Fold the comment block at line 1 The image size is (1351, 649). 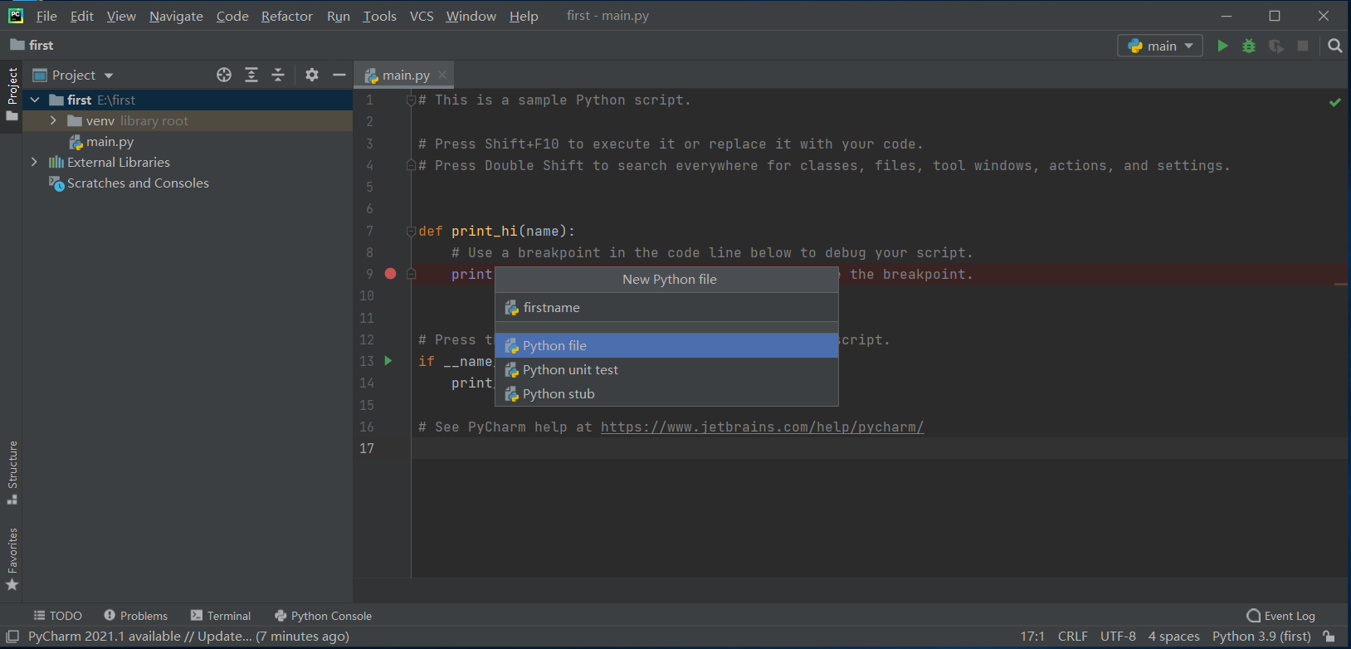pyautogui.click(x=411, y=100)
